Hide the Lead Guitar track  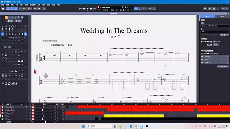coord(26,107)
